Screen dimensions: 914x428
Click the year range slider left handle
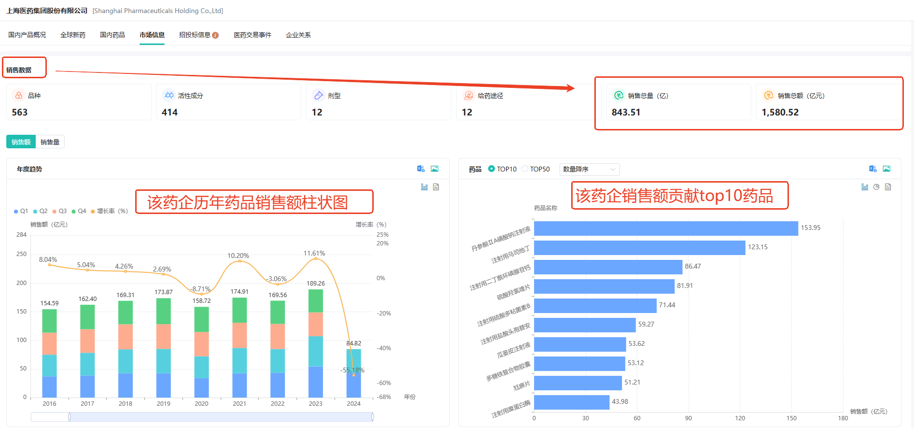point(69,416)
